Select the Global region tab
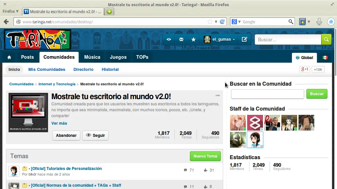Image resolution: width=337 pixels, height=189 pixels. 304,58
